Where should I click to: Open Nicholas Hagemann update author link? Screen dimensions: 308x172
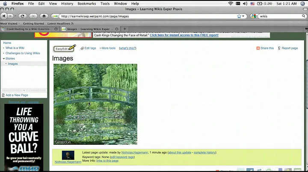(x=135, y=152)
